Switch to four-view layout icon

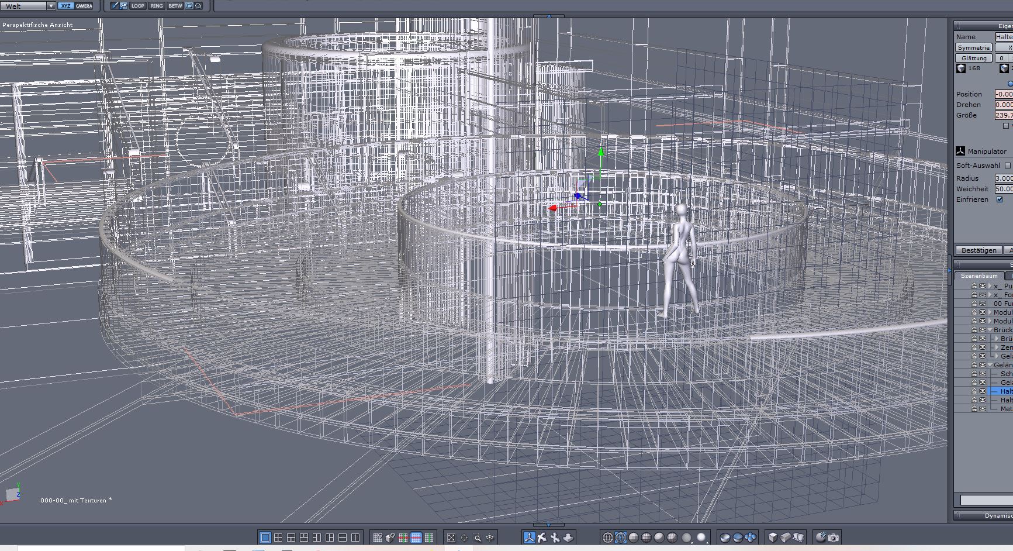[x=278, y=538]
